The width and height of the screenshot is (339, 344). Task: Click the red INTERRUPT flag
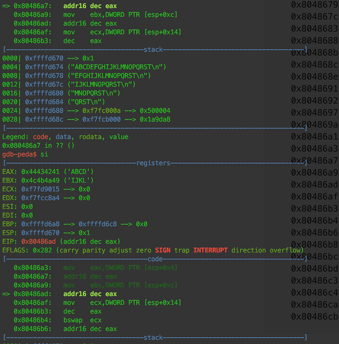pos(210,250)
